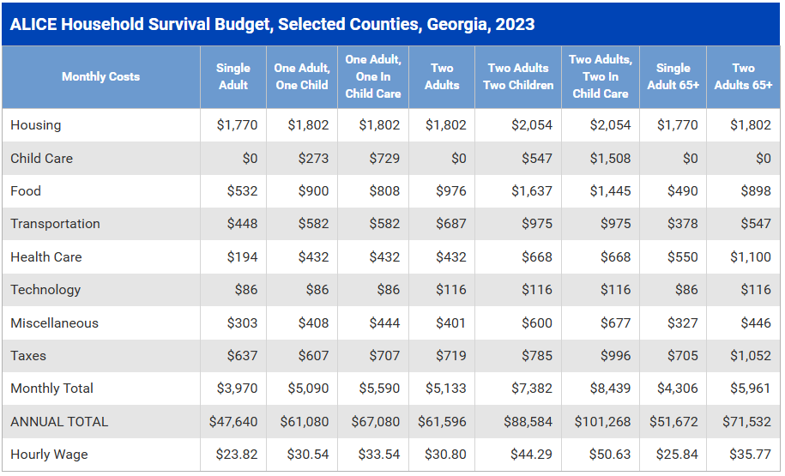
Task: Select the Transportation row label
Action: click(x=55, y=224)
